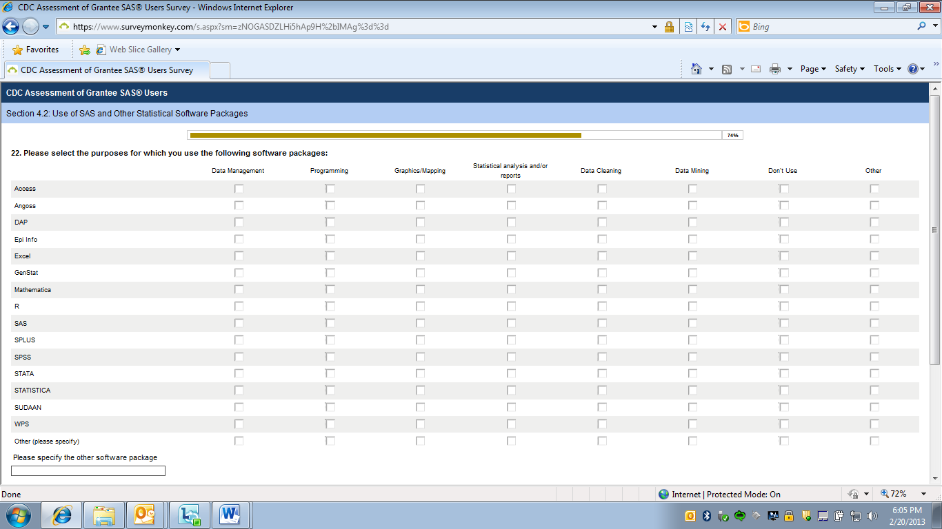This screenshot has height=529, width=942.
Task: Select the CDC Assessment survey tab
Action: point(107,70)
